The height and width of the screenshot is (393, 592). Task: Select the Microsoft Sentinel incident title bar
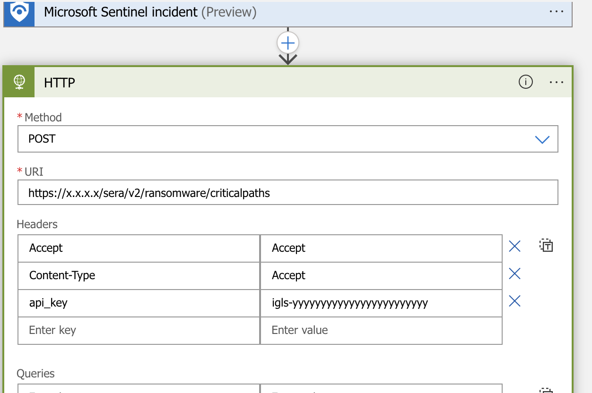[189, 12]
